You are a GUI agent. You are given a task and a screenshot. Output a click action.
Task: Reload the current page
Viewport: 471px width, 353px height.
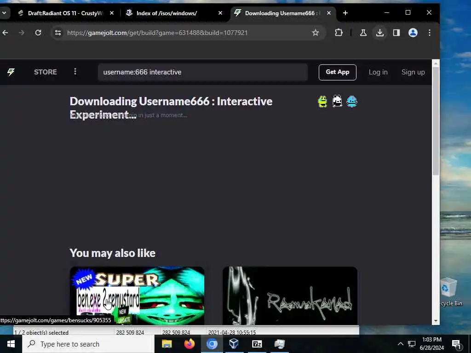(38, 33)
